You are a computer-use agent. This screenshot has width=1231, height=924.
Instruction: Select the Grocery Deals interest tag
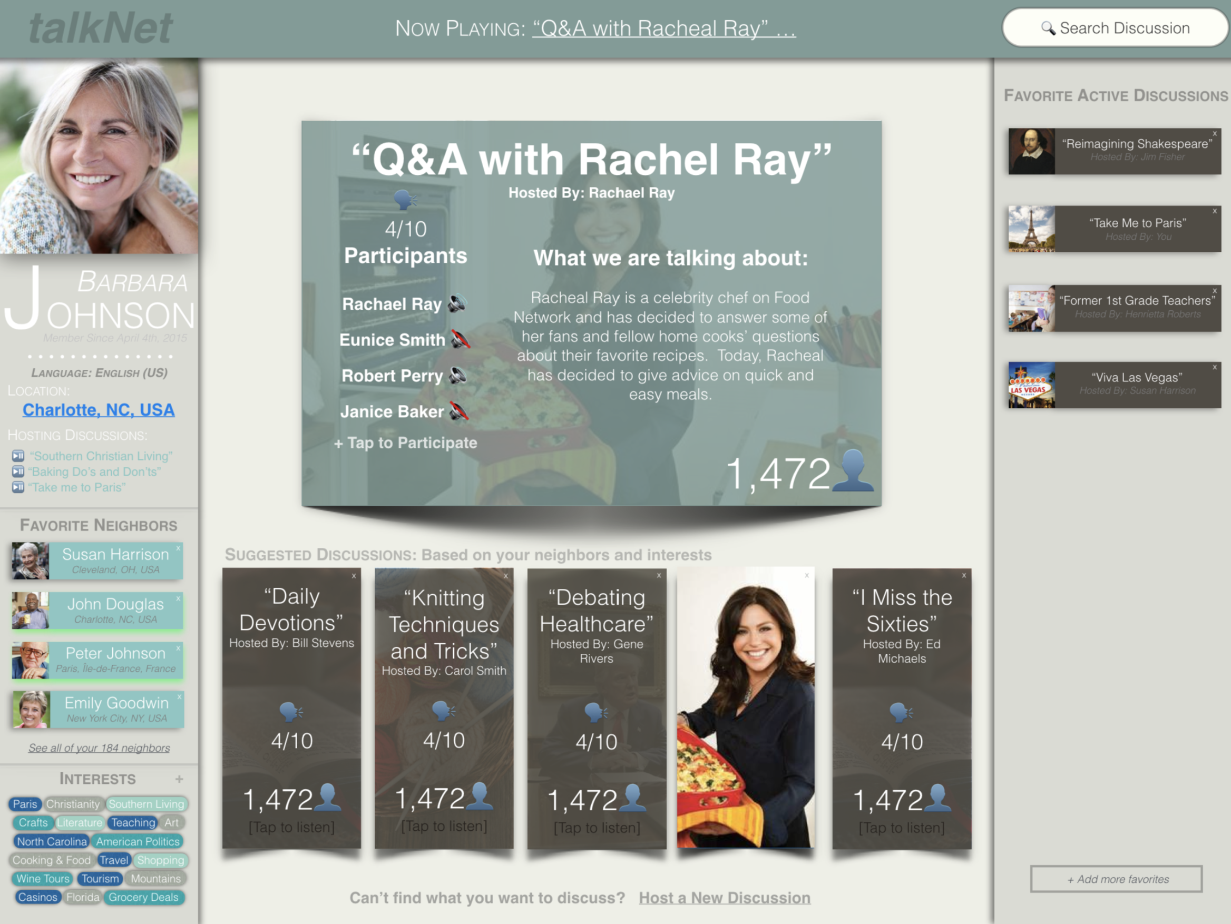point(143,897)
